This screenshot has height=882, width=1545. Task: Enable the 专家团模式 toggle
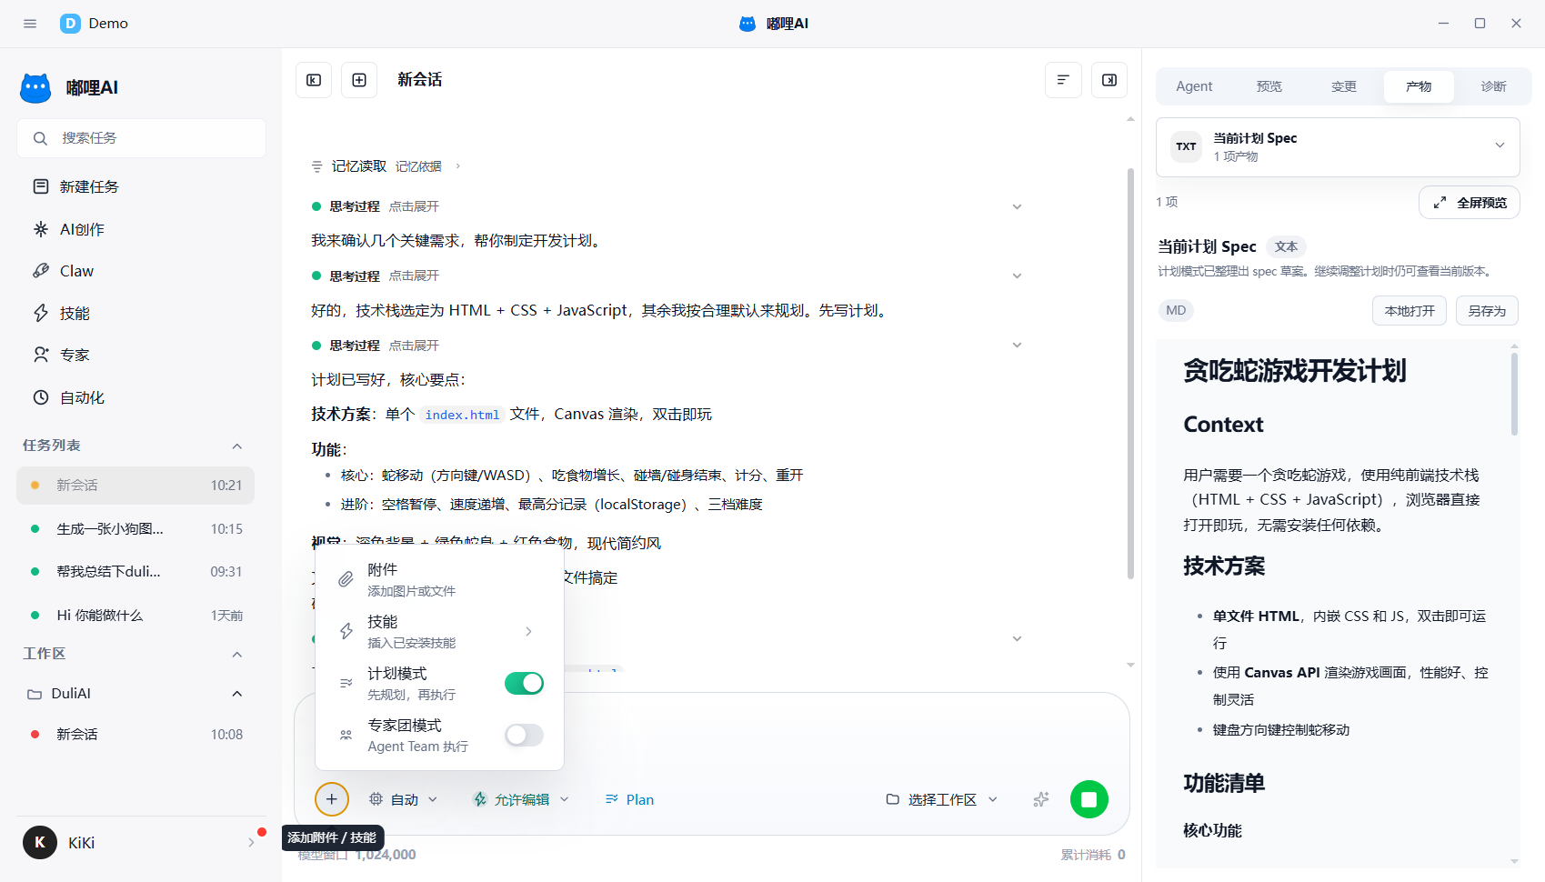524,735
